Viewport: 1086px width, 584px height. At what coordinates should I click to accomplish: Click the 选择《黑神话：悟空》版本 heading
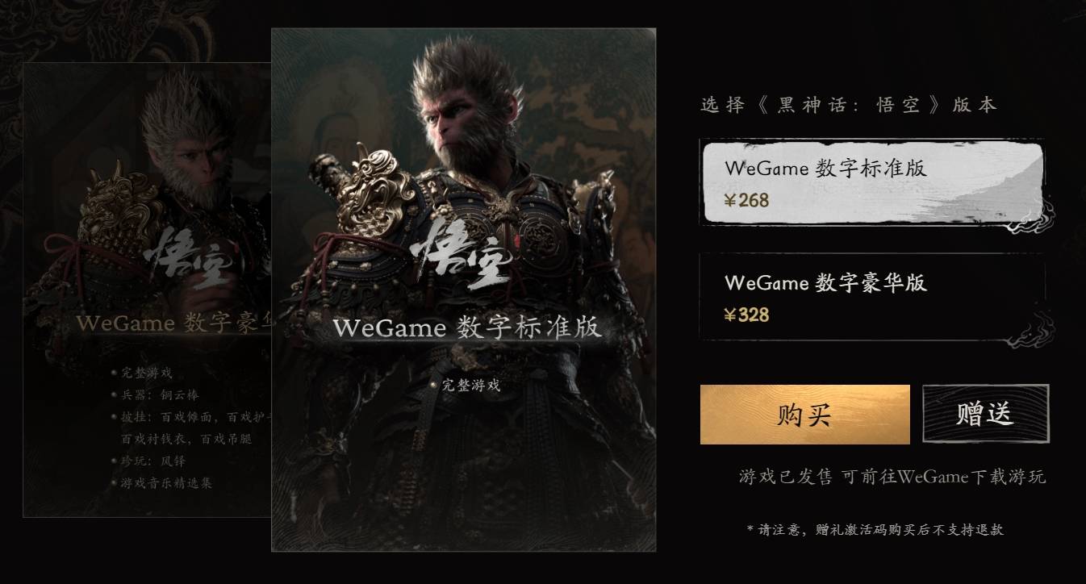[849, 105]
